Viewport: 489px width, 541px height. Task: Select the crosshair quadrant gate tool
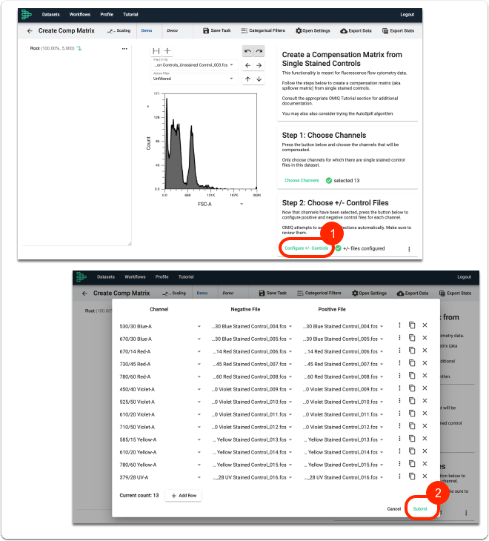click(x=167, y=51)
